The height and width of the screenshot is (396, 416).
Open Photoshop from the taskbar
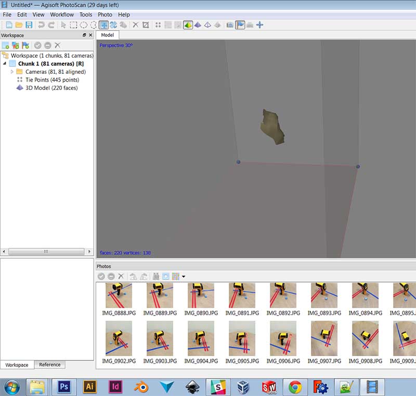tap(64, 387)
